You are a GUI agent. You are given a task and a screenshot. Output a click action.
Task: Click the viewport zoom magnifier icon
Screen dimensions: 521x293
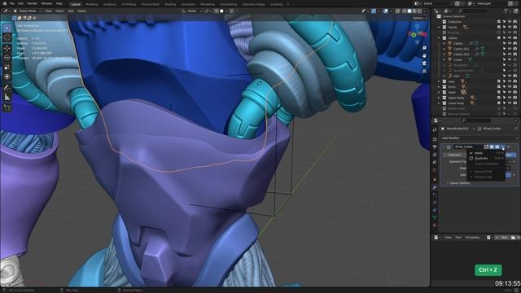(424, 48)
